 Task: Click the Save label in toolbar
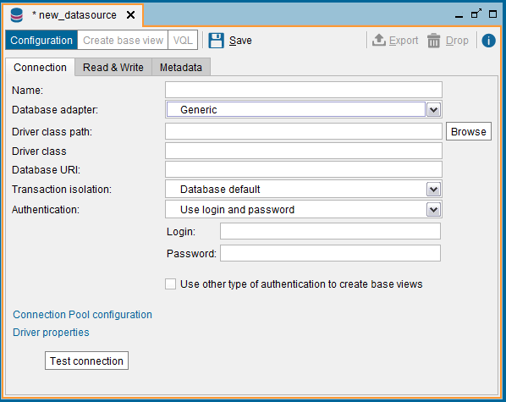tap(240, 41)
